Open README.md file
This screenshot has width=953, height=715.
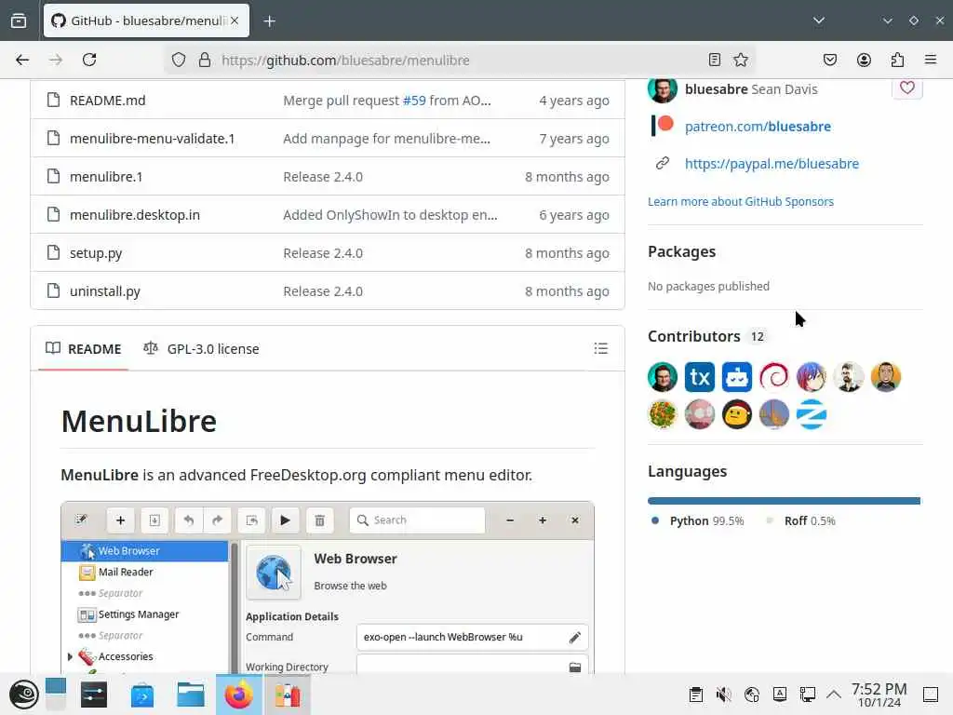[108, 101]
